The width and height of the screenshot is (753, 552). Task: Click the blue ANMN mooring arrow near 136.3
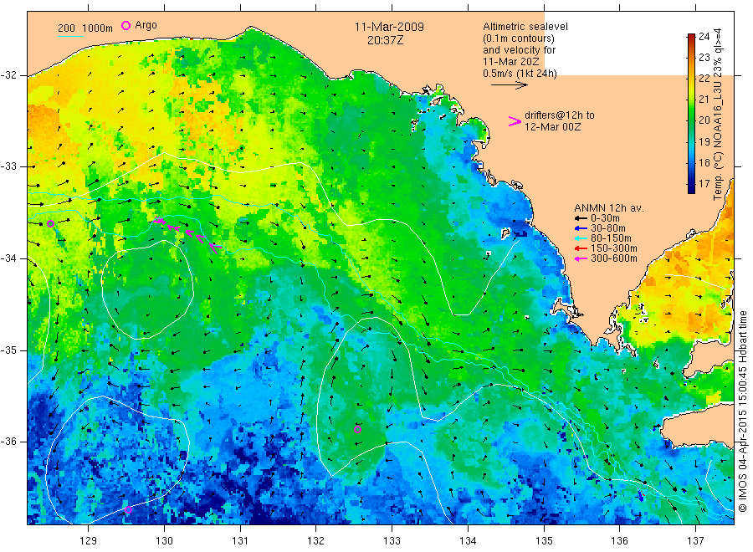point(640,496)
